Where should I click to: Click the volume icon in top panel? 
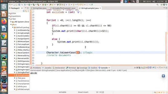(154, 2)
